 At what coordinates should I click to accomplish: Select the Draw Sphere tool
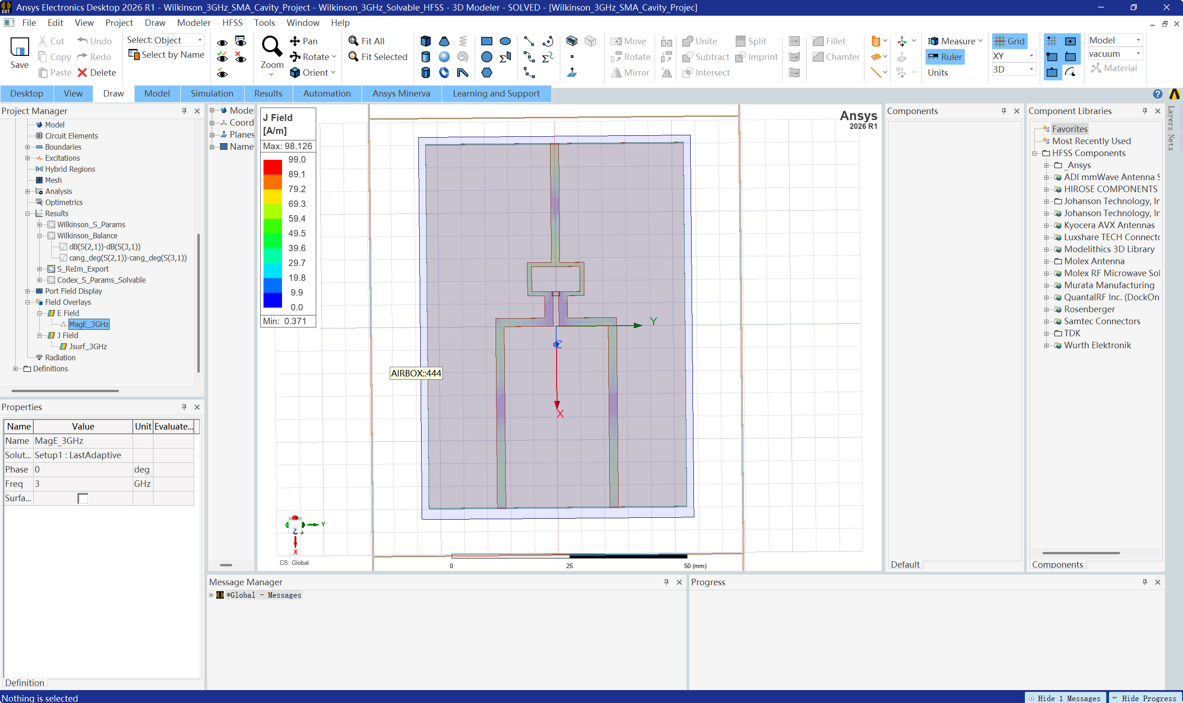tap(444, 57)
